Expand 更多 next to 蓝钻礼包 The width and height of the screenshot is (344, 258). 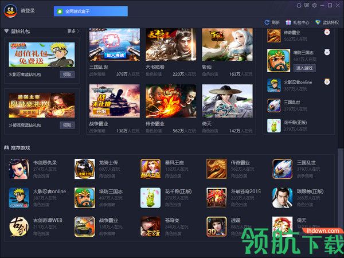73,32
